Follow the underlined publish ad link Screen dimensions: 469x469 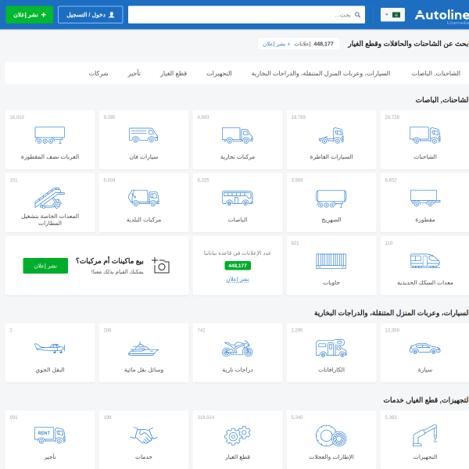[x=237, y=279]
